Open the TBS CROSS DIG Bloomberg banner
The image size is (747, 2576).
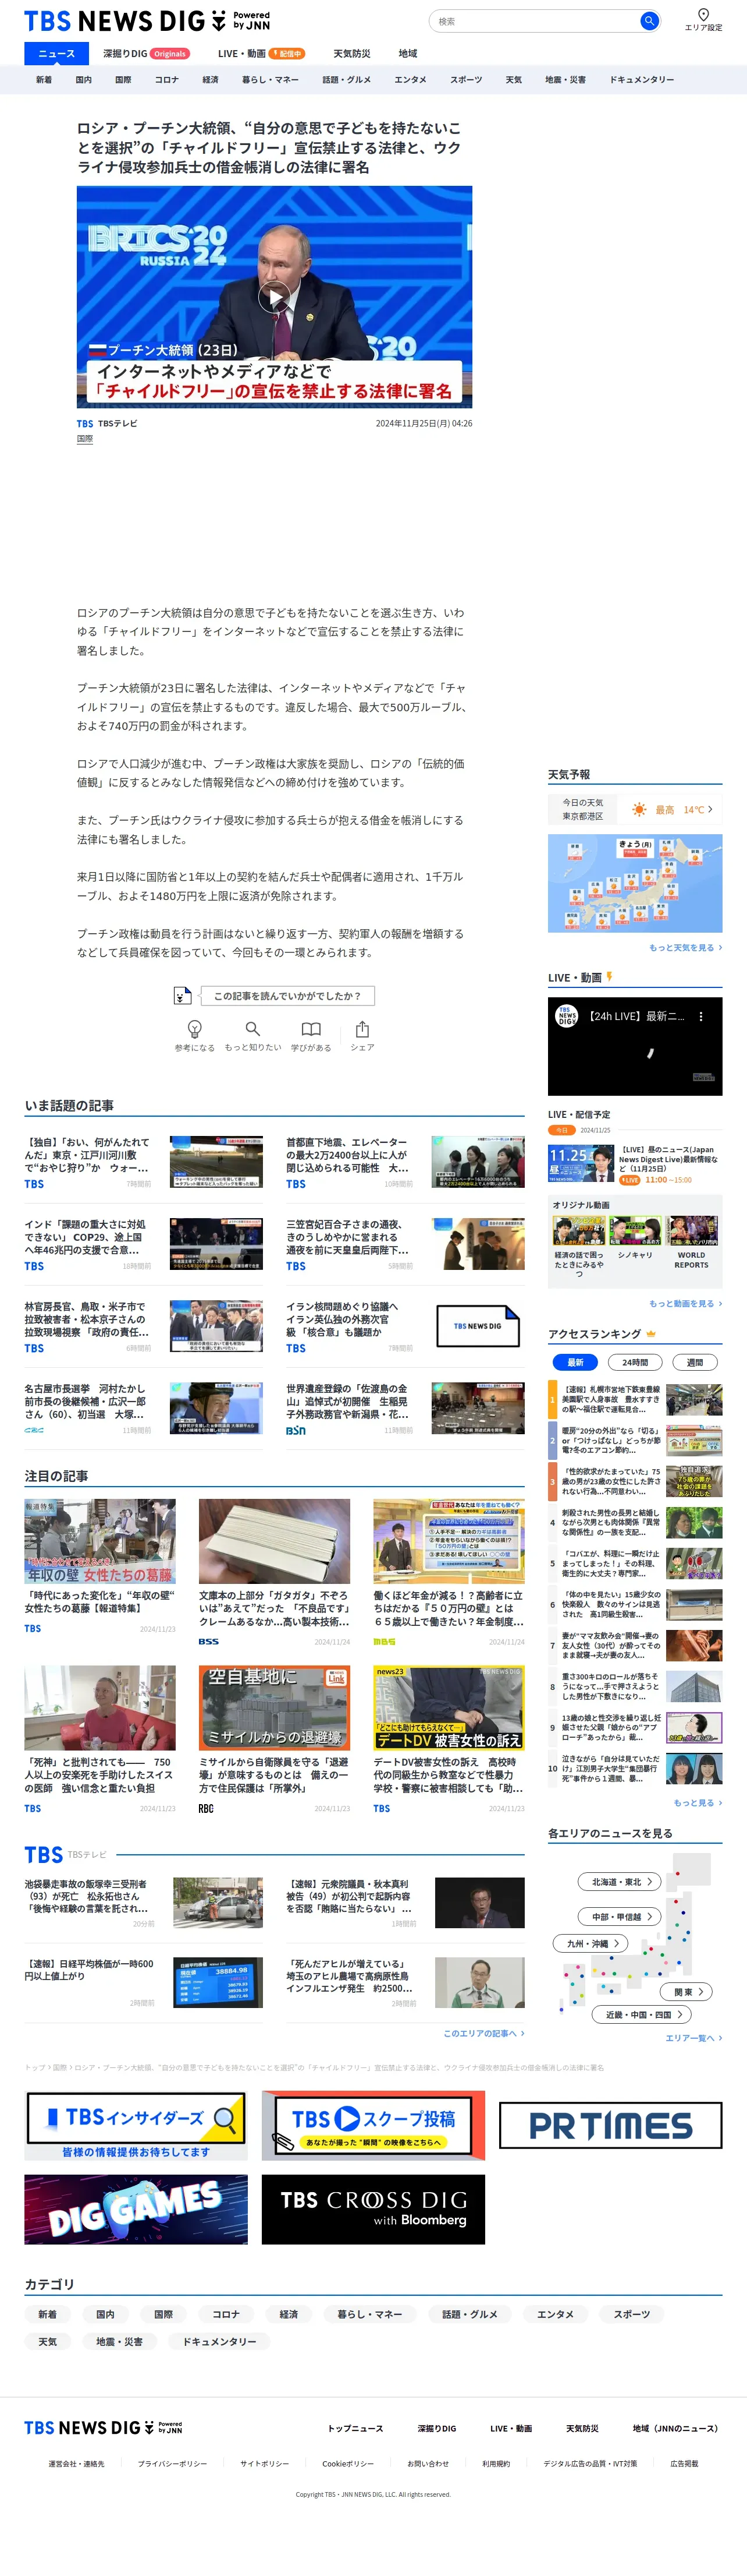(373, 2209)
